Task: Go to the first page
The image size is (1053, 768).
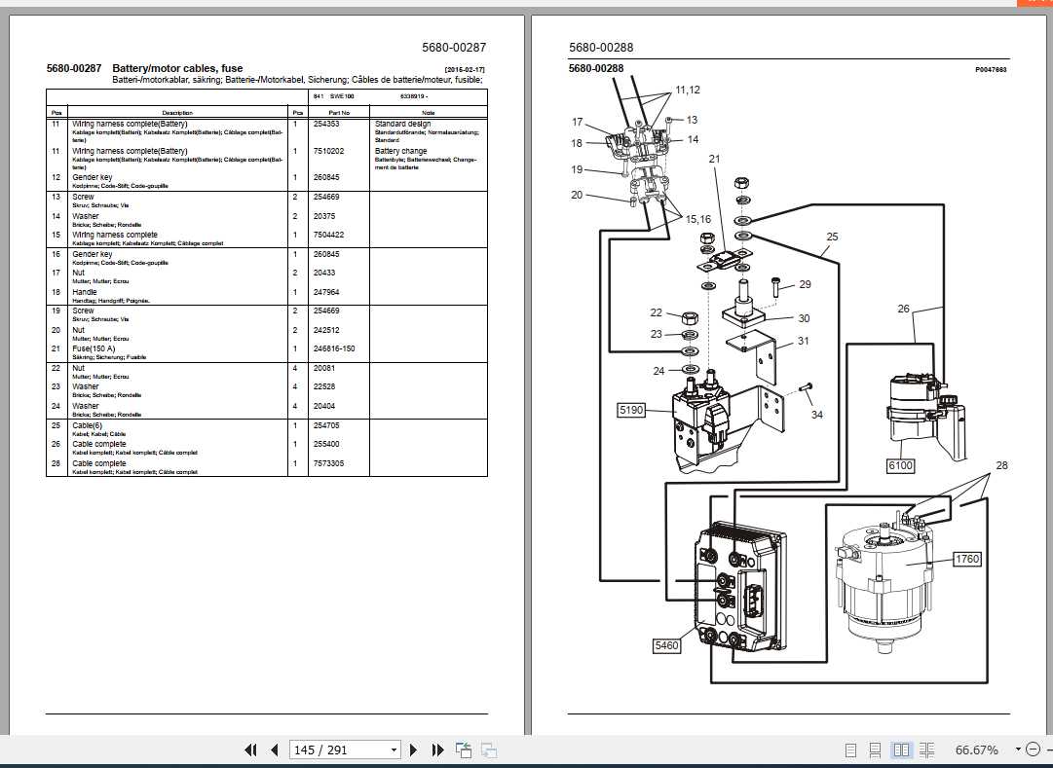Action: (250, 750)
